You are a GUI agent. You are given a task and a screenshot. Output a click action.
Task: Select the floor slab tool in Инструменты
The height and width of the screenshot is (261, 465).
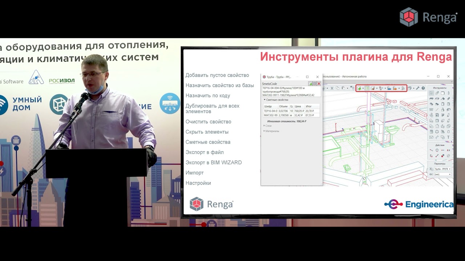(431, 98)
